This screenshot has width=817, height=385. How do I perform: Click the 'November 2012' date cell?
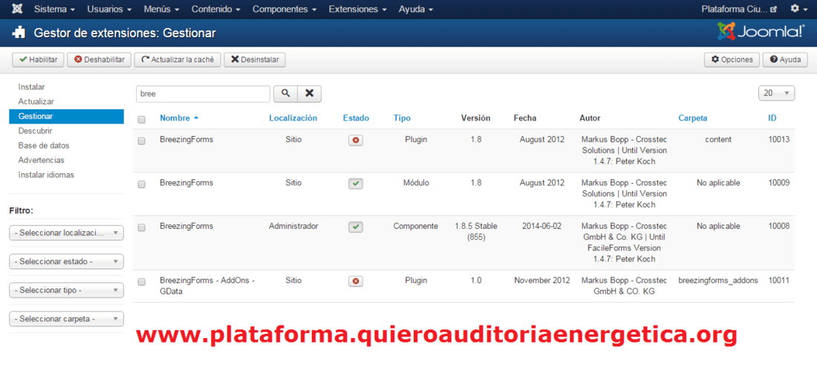tap(542, 280)
